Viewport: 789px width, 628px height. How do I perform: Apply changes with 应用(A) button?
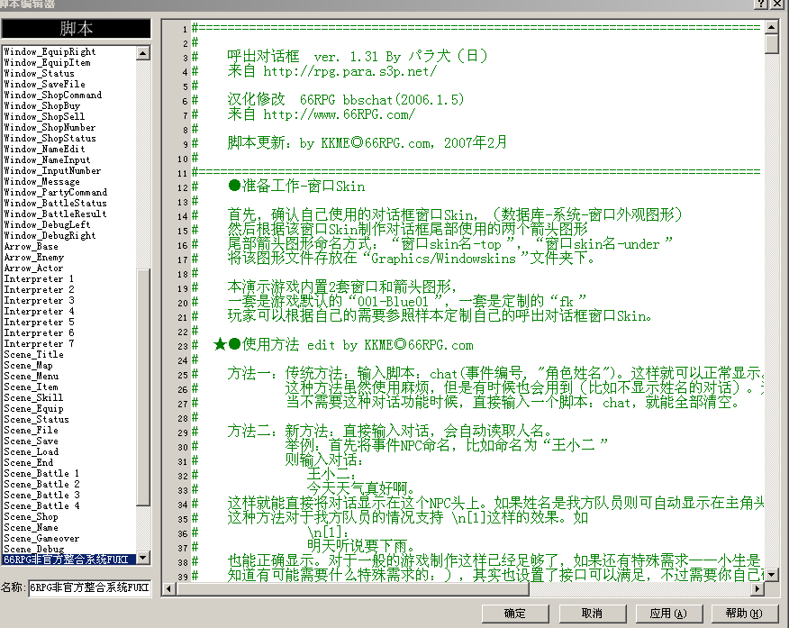668,614
